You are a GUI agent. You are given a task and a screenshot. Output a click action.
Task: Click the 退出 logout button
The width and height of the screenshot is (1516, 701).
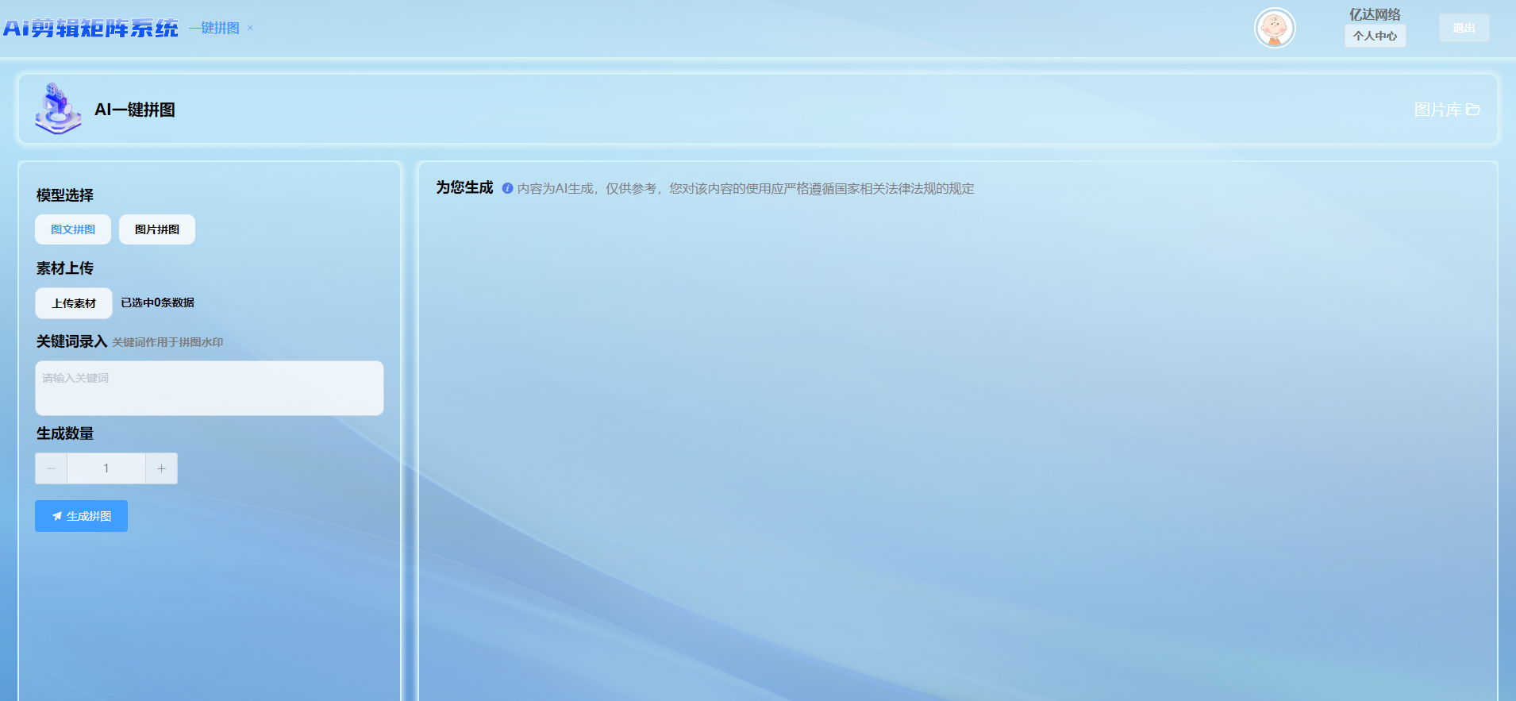[x=1464, y=28]
